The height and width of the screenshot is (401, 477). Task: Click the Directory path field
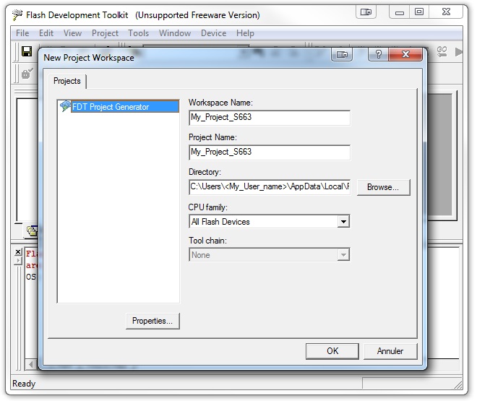[270, 187]
